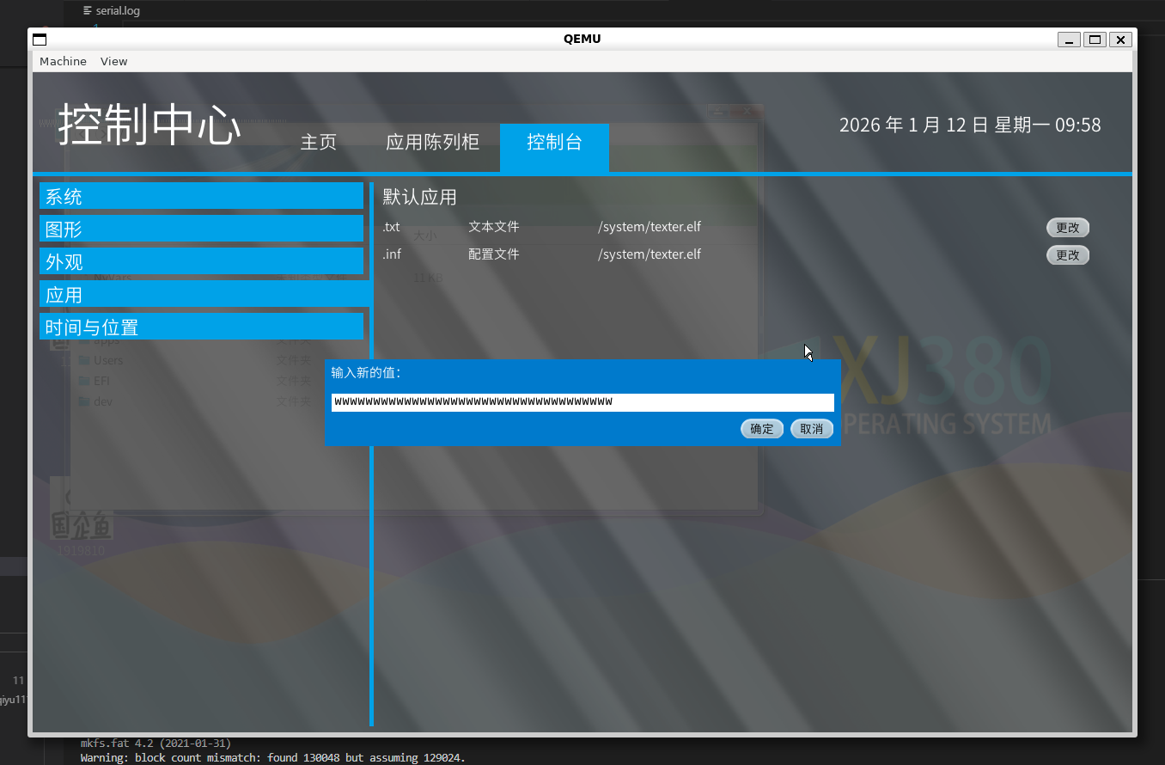Open the QEMU window menu icon
Screen dimensions: 1165x765
pyautogui.click(x=39, y=40)
